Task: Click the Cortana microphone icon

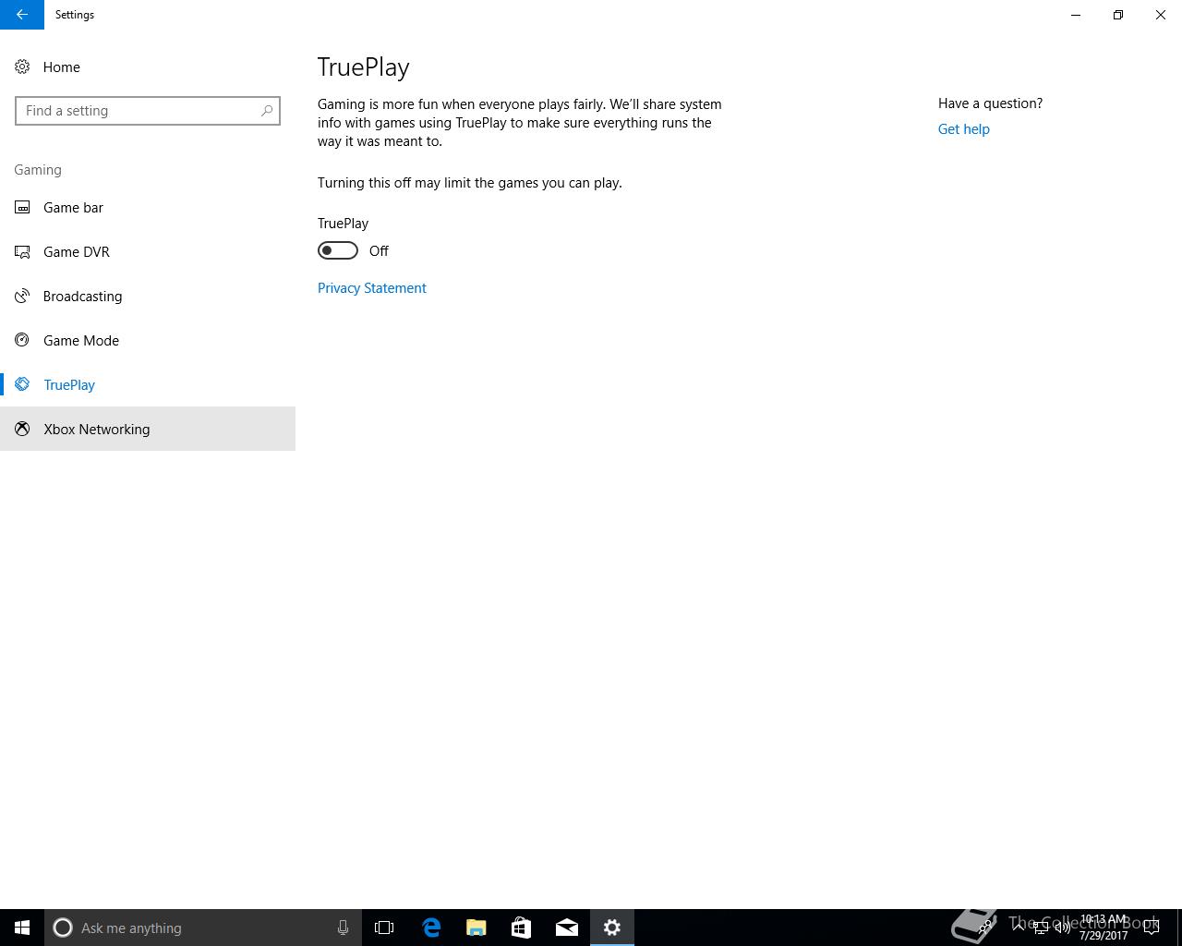Action: point(343,928)
